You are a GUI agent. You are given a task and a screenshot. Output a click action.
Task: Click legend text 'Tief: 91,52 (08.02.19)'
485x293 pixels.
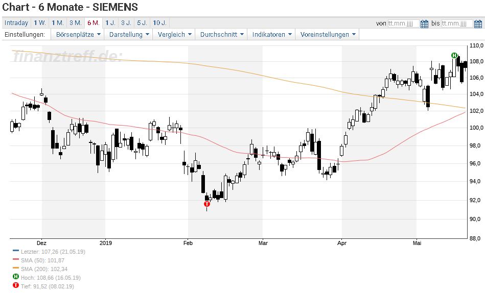(x=48, y=286)
